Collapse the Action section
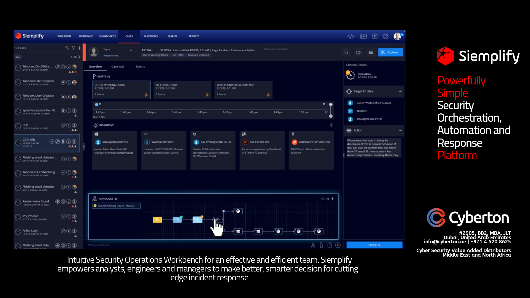 400,131
